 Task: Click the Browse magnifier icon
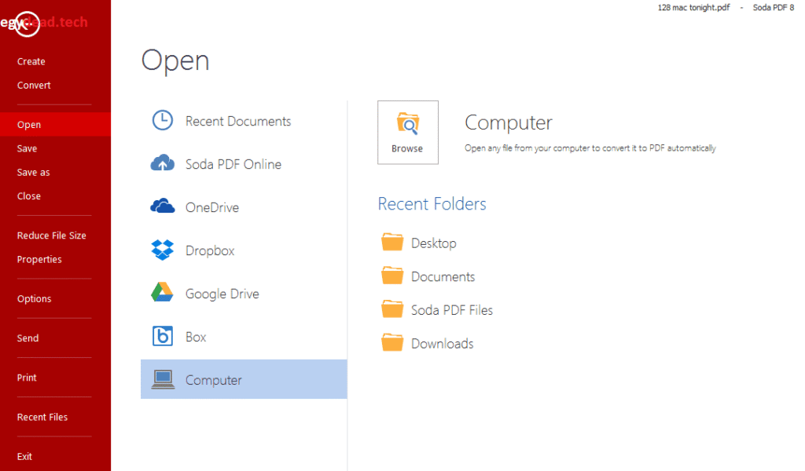(407, 126)
